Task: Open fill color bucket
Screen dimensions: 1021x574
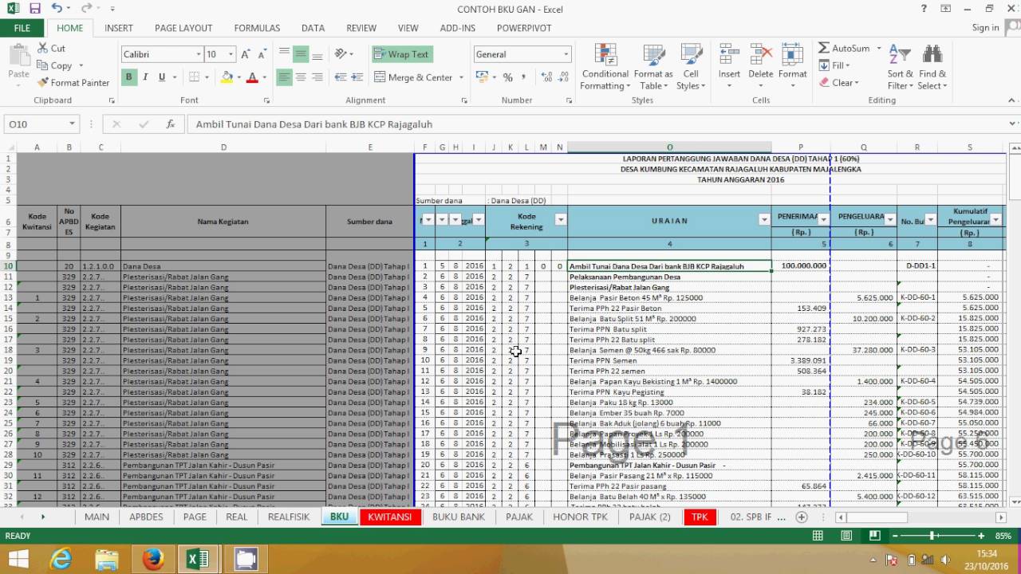Action: [227, 77]
